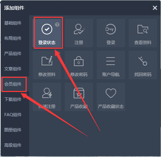Select the 会员组件 sidebar tab

(x=13, y=84)
